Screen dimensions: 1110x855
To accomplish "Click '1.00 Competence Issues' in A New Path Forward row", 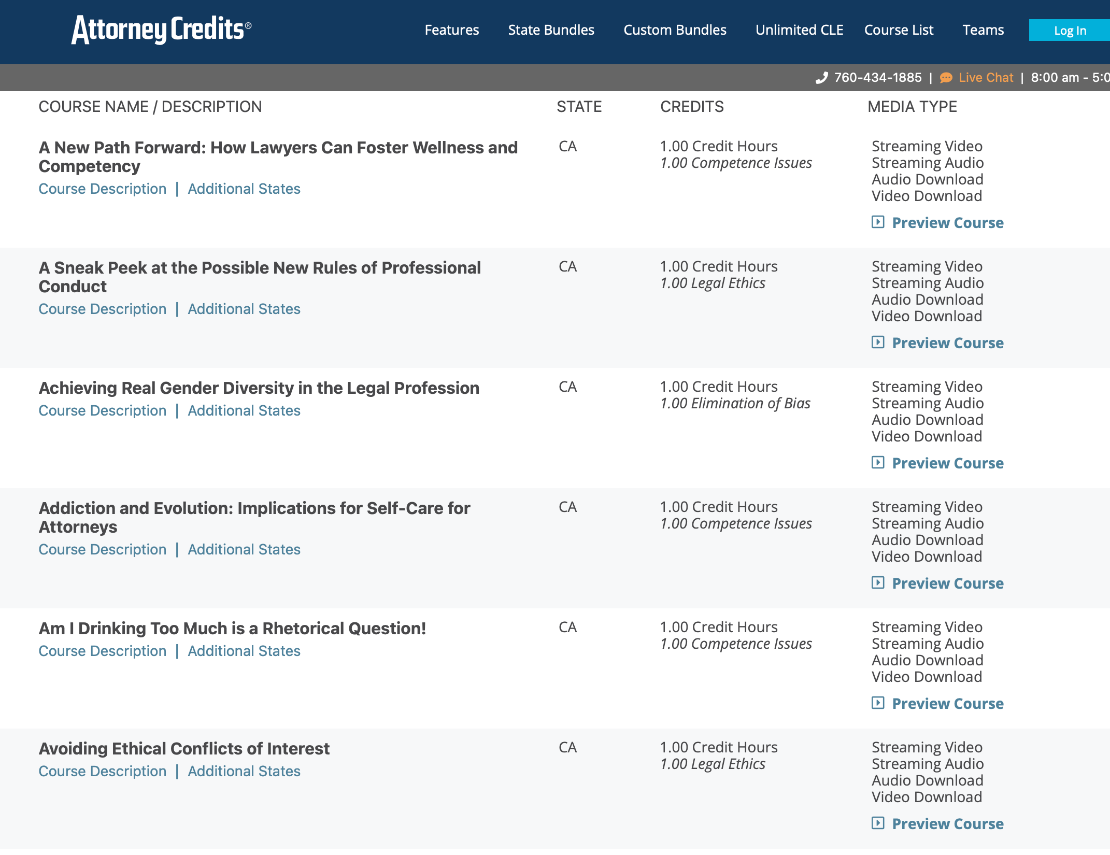I will pyautogui.click(x=736, y=163).
